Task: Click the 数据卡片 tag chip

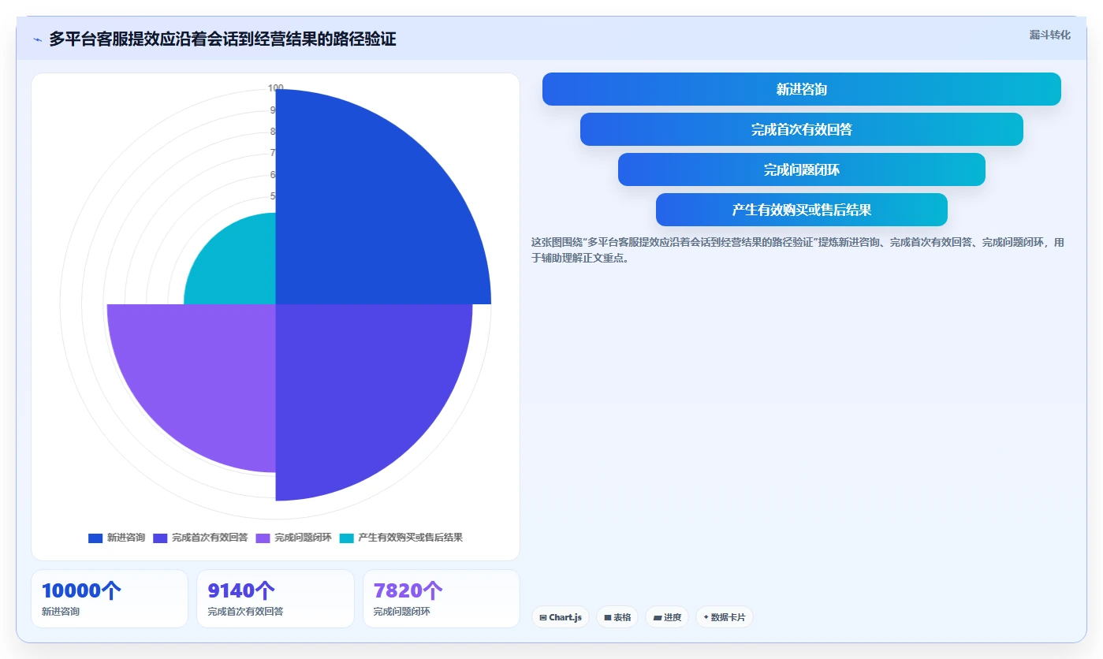Action: [x=724, y=617]
